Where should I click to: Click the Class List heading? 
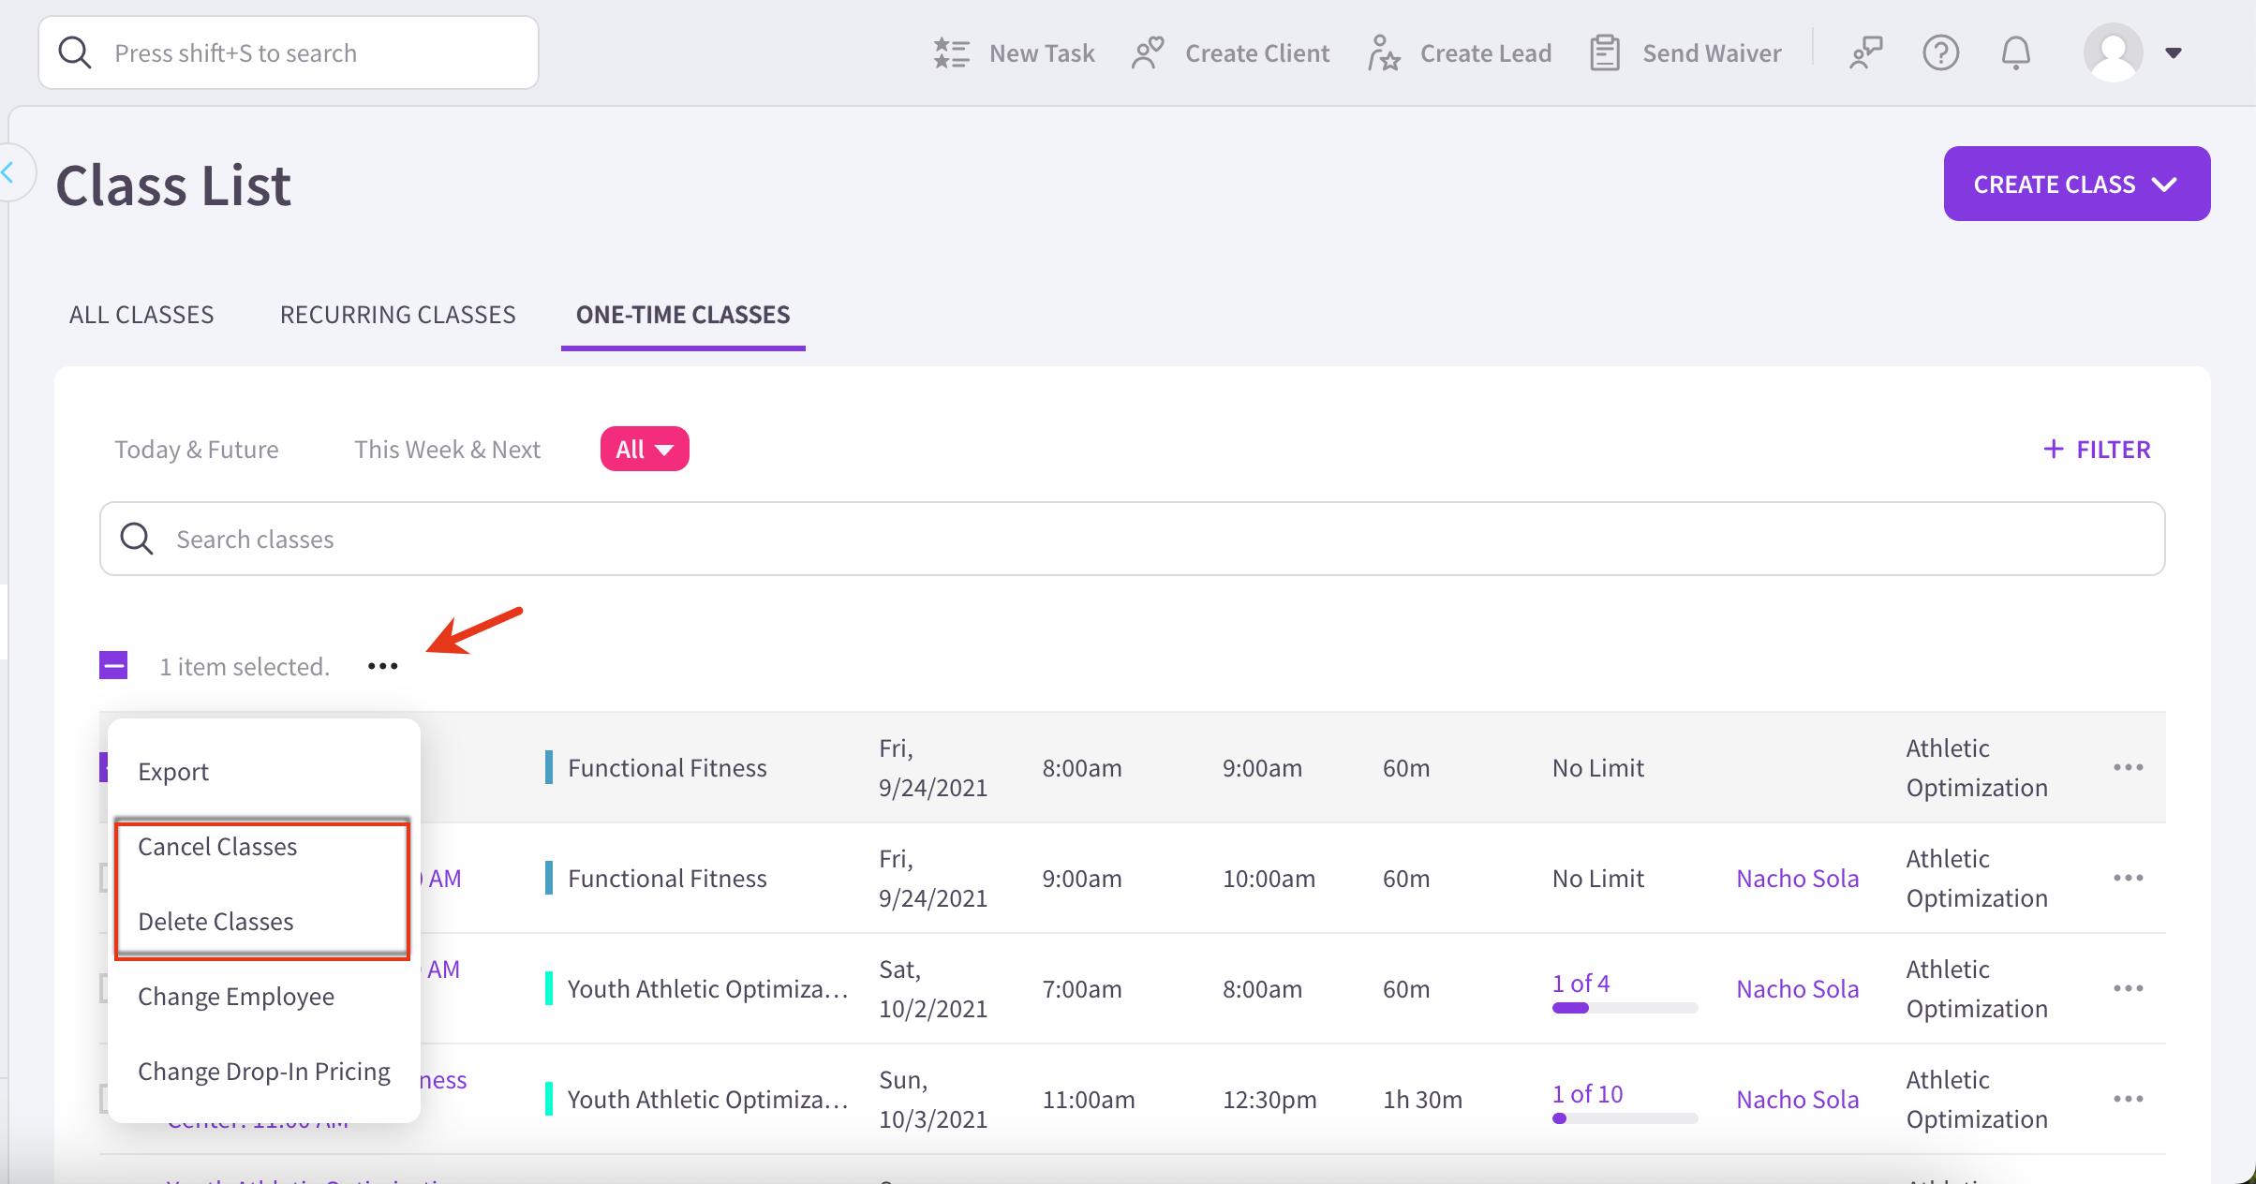(173, 185)
